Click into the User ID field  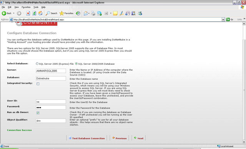pos(51,102)
